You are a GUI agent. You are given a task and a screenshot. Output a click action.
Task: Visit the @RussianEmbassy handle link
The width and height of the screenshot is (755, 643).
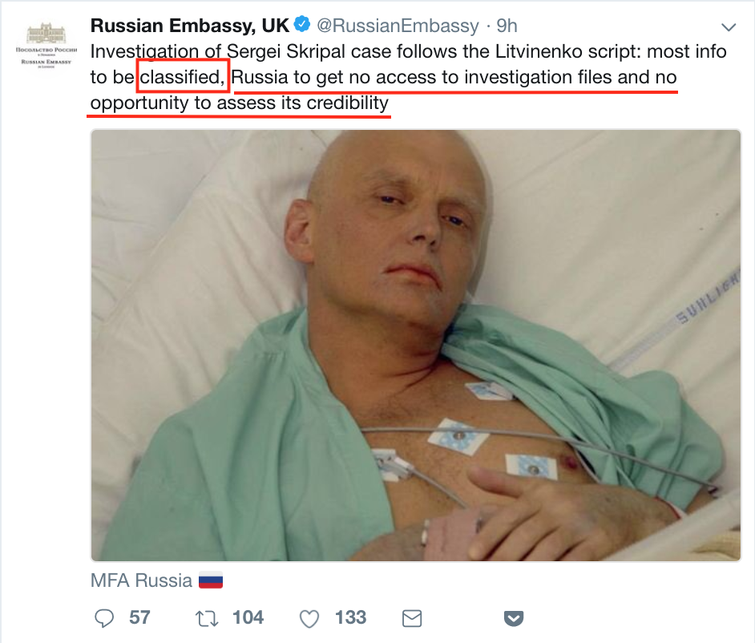398,26
